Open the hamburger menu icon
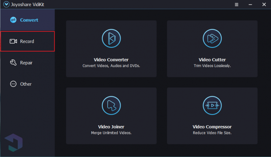Image resolution: width=271 pixels, height=157 pixels. pyautogui.click(x=236, y=4)
